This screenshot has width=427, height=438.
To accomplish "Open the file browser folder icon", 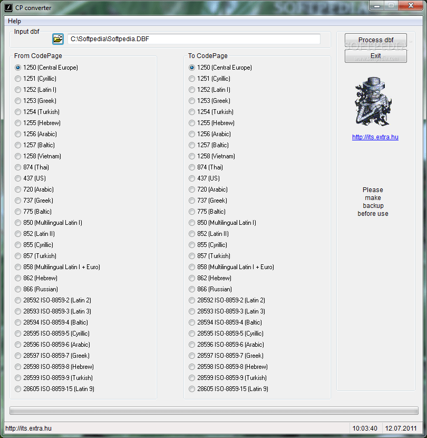I will 57,39.
